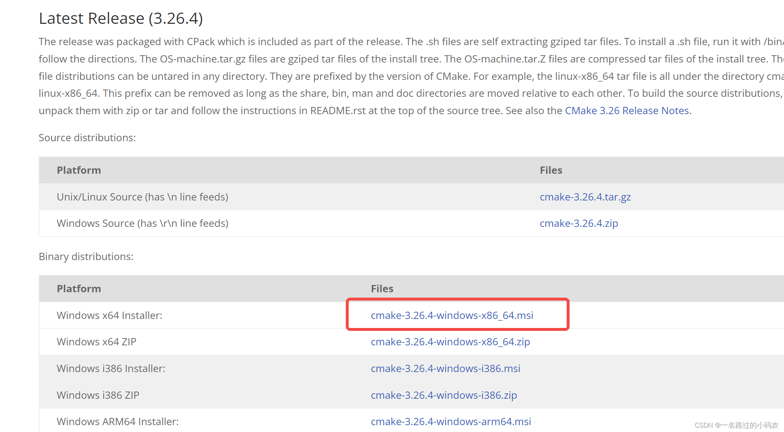Image resolution: width=784 pixels, height=432 pixels.
Task: Select the Platform header in binary table
Action: pos(79,288)
